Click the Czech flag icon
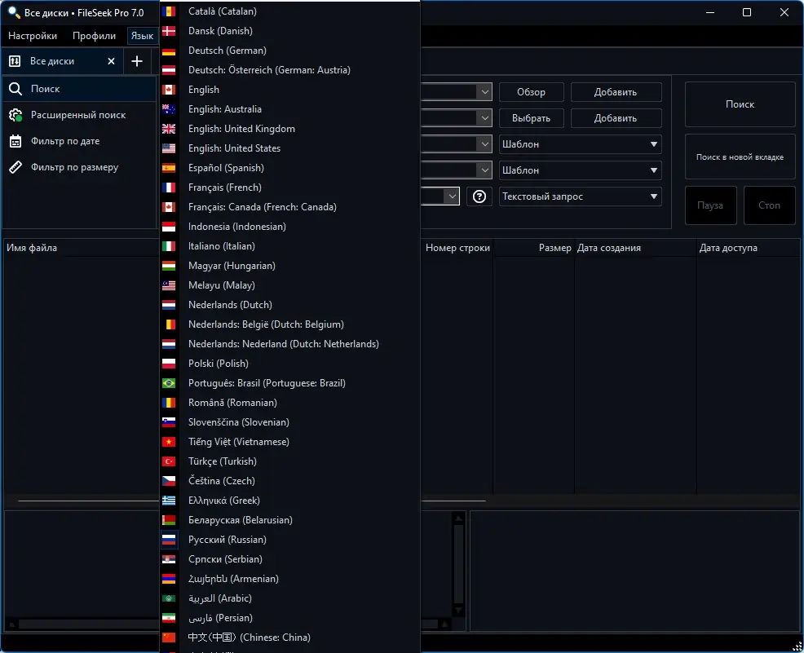Screen dimensions: 804x653 coord(169,481)
